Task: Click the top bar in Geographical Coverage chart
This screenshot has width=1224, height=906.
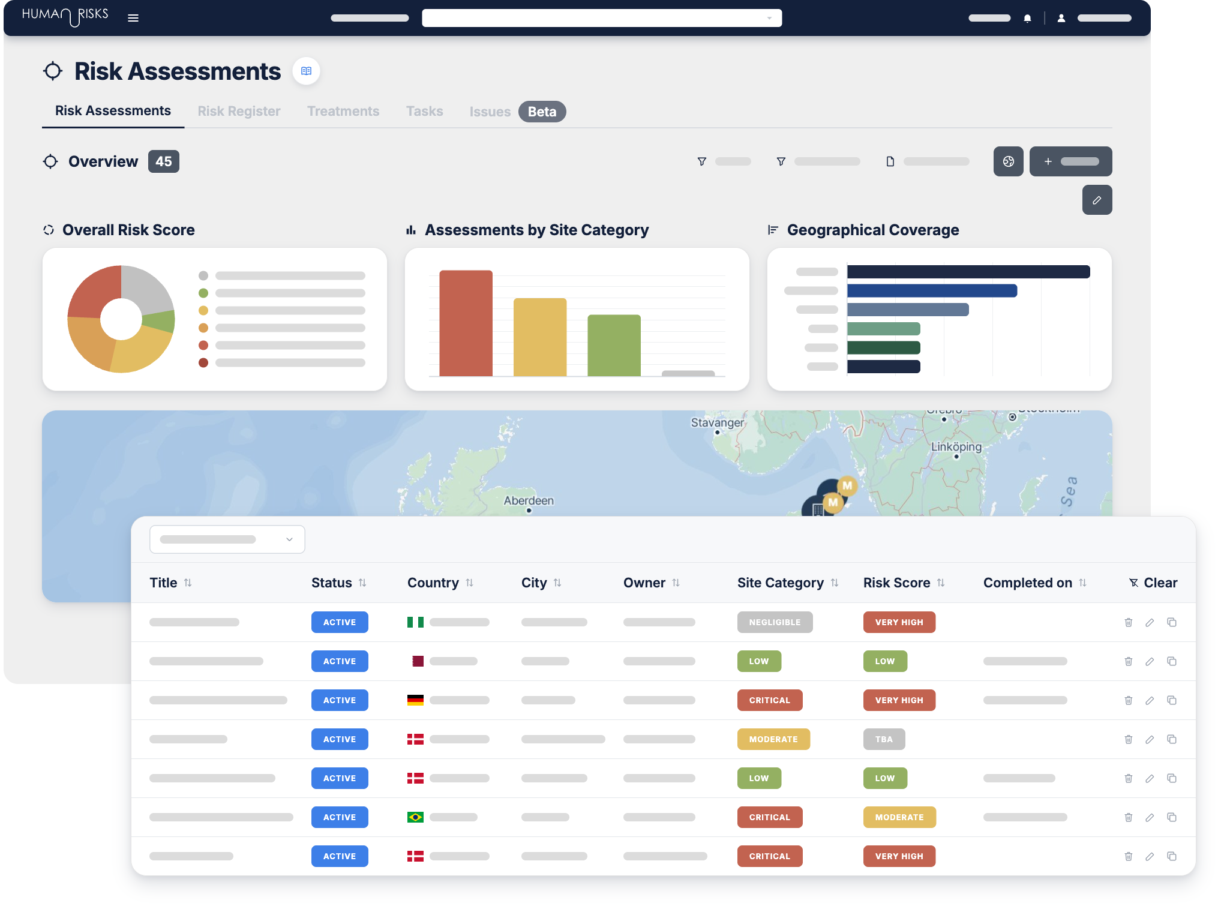Action: pyautogui.click(x=968, y=272)
